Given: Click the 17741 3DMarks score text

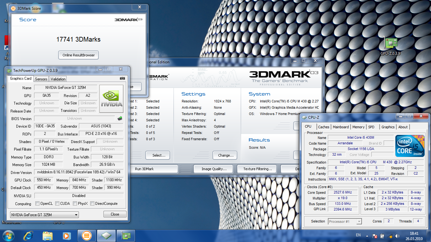Looking at the screenshot, I should 79,39.
